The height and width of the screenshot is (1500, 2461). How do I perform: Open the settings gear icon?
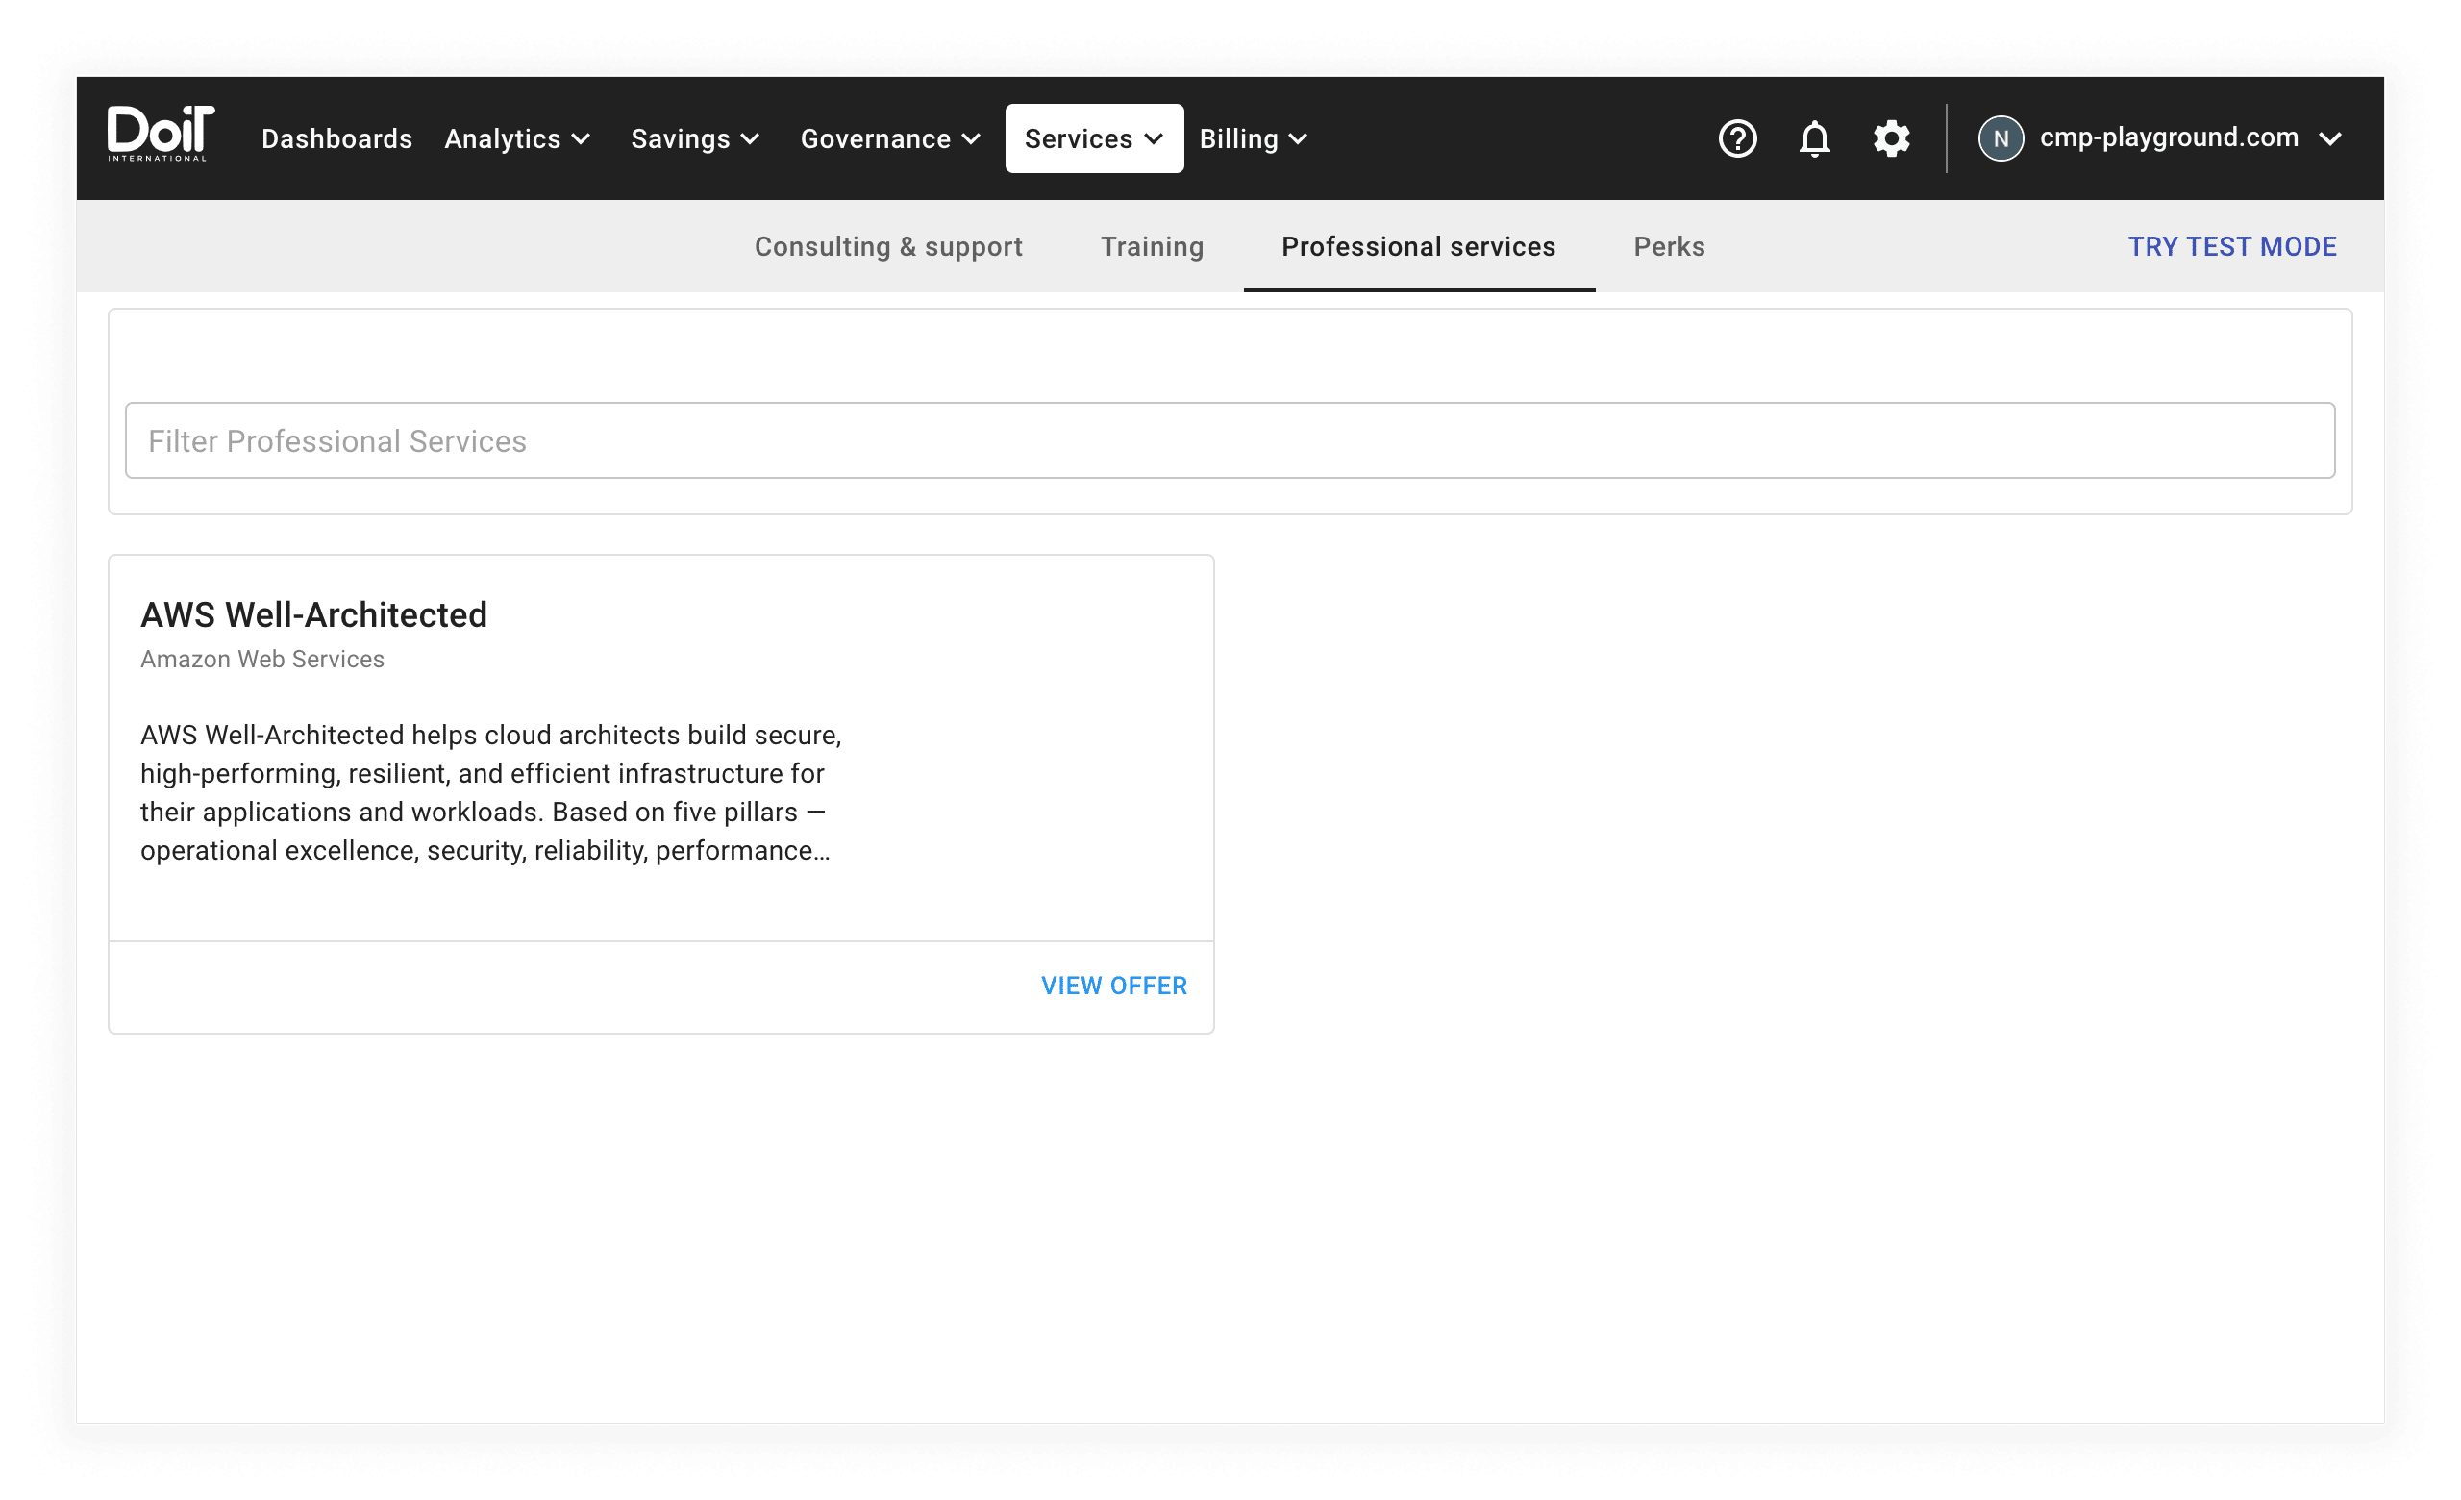[x=1891, y=138]
